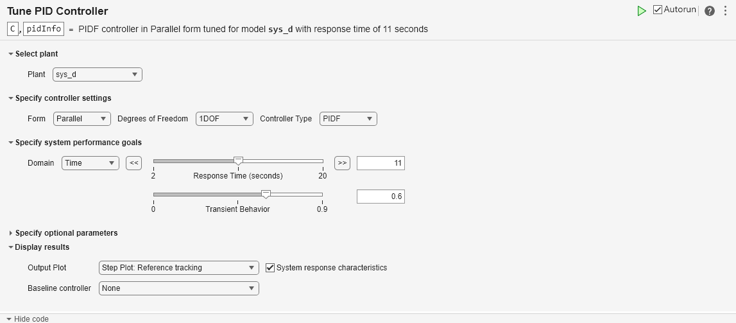This screenshot has height=323, width=736.
Task: Expand Specify optional parameters section
Action: [x=11, y=233]
